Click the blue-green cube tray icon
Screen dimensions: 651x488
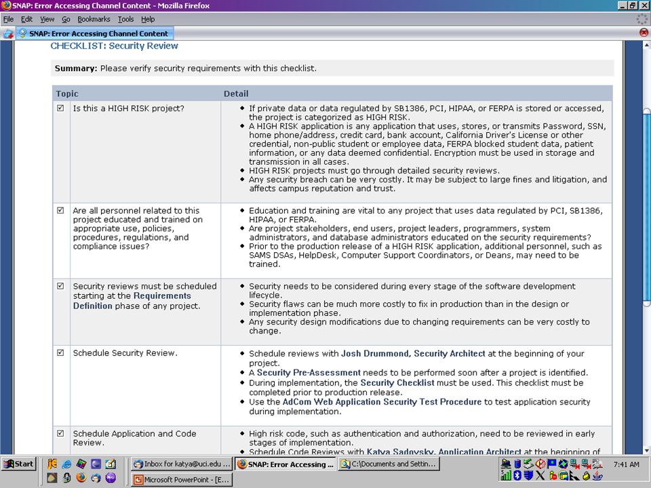tap(564, 464)
